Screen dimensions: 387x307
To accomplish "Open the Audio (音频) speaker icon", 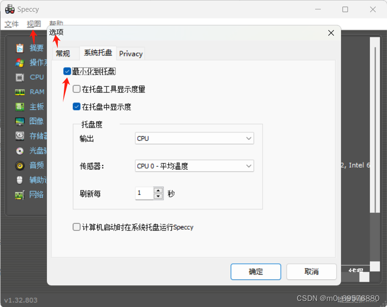I will (x=20, y=165).
